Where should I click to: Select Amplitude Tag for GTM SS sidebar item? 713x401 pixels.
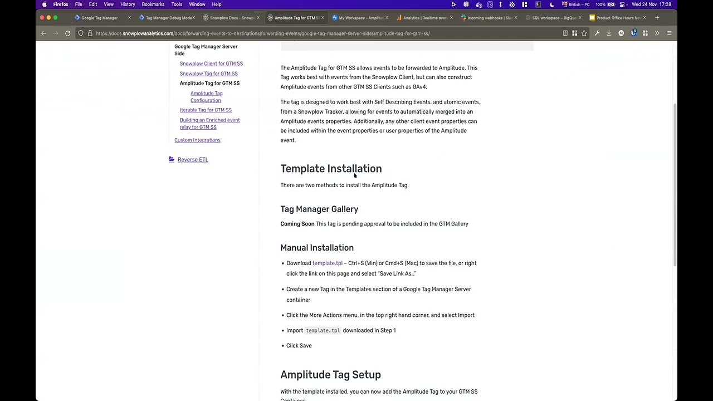209,83
